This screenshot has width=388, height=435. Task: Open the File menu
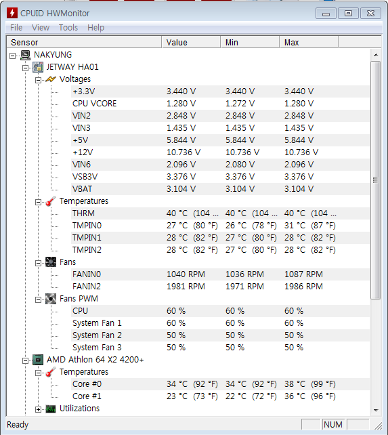coord(16,28)
